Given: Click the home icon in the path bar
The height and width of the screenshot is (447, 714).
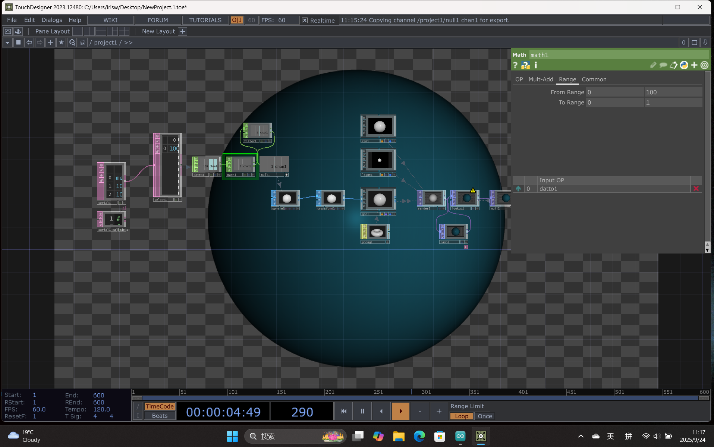Looking at the screenshot, I should (82, 42).
